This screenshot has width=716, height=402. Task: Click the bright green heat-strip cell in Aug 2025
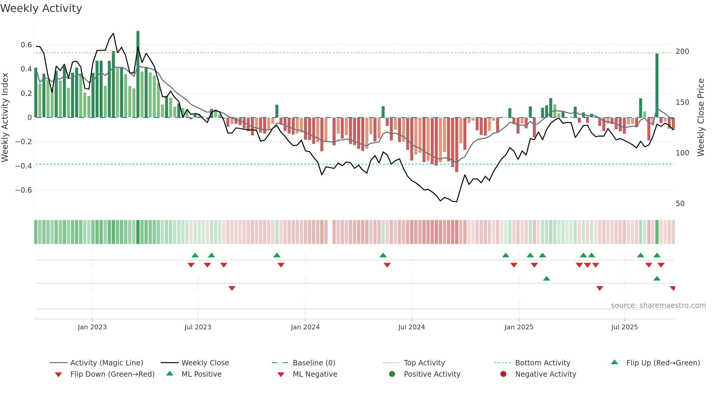click(657, 232)
